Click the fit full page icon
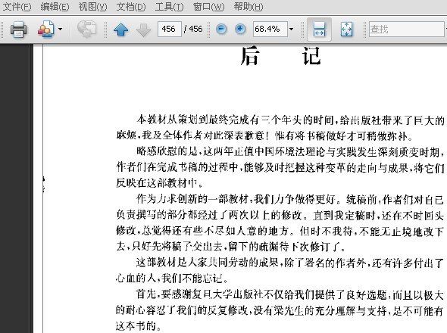 (346, 29)
